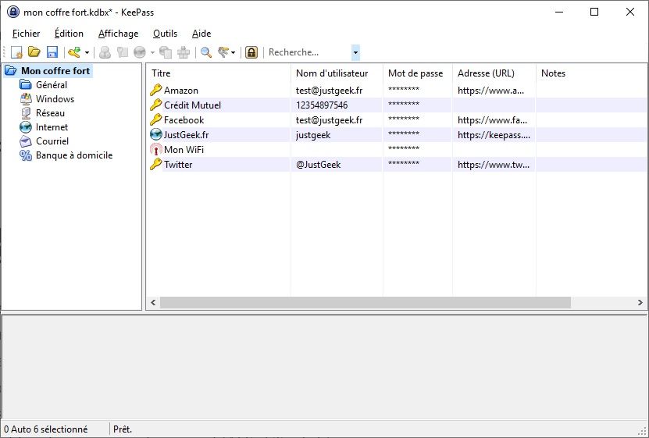Click the username 12354897546
This screenshot has width=649, height=438.
tap(322, 105)
